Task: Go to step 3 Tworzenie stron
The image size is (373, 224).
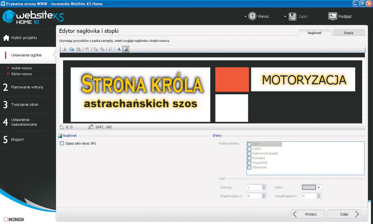Action: point(28,105)
